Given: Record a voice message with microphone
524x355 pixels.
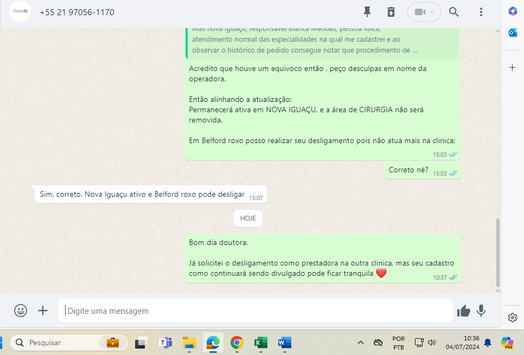Looking at the screenshot, I should [x=481, y=311].
